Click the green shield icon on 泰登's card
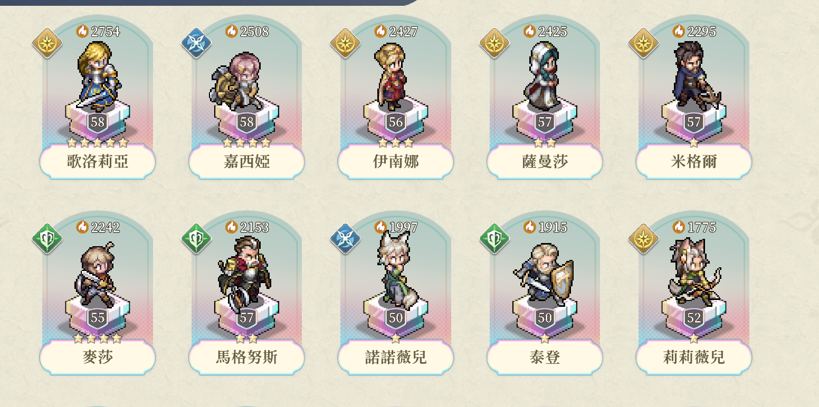 (494, 239)
